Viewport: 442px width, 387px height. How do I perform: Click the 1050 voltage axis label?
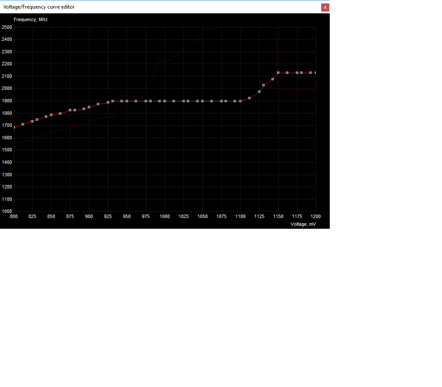pos(203,216)
